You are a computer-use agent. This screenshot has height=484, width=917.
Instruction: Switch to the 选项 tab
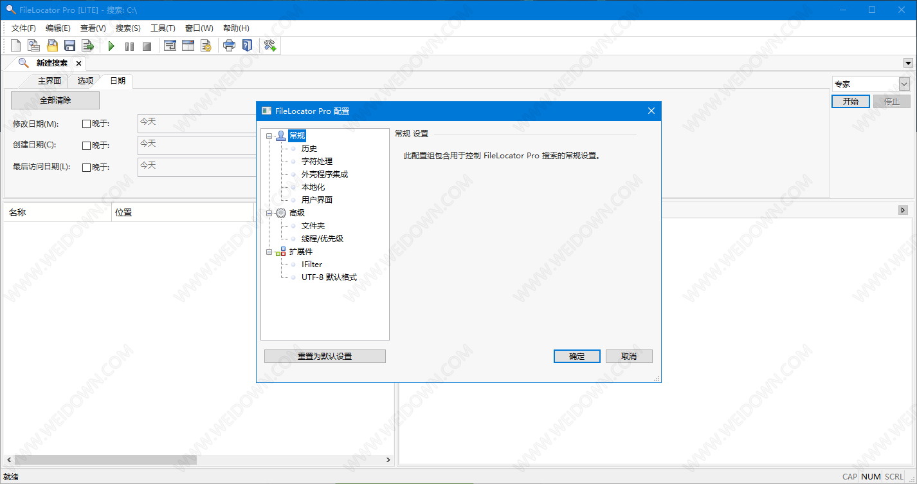point(86,81)
